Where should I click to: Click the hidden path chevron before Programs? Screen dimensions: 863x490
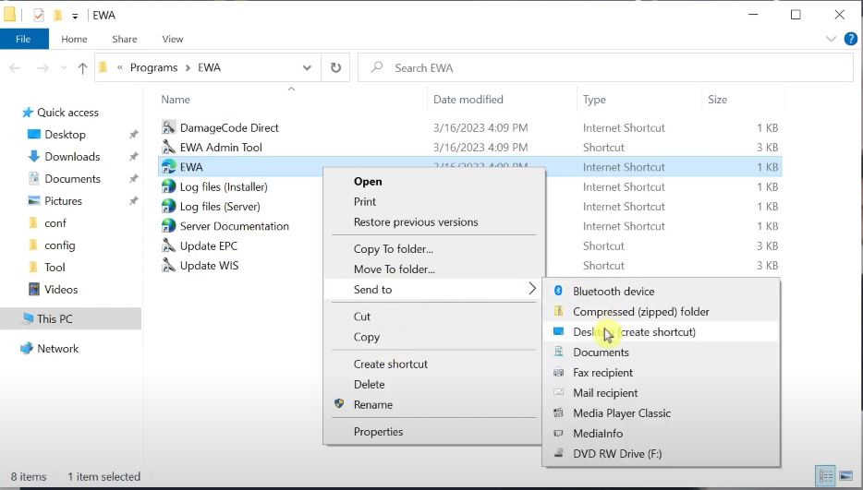click(x=119, y=67)
